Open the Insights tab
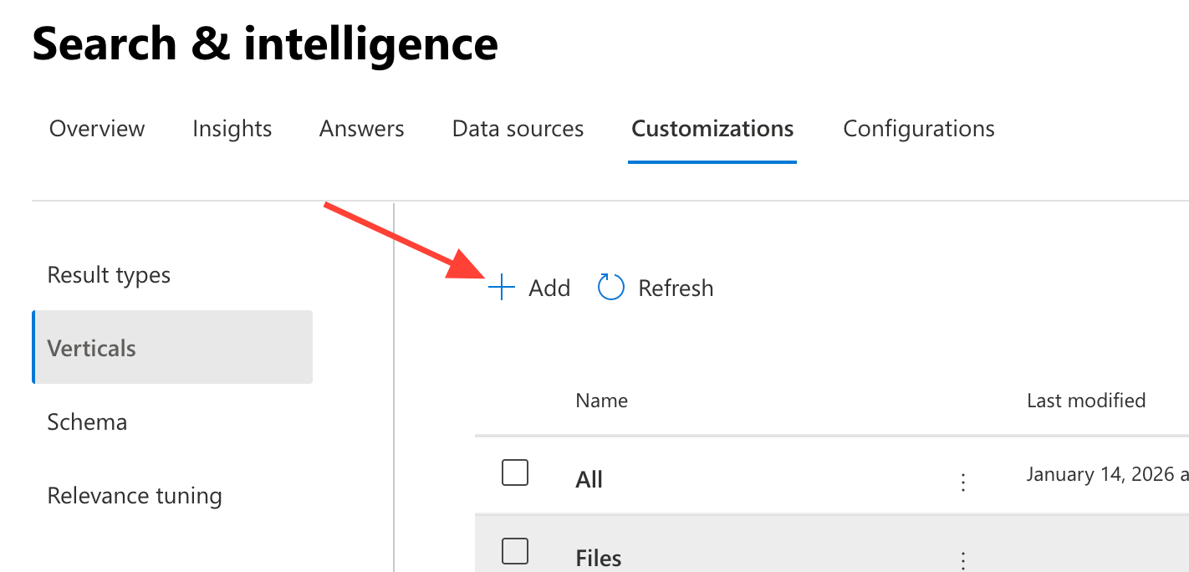 coord(232,129)
